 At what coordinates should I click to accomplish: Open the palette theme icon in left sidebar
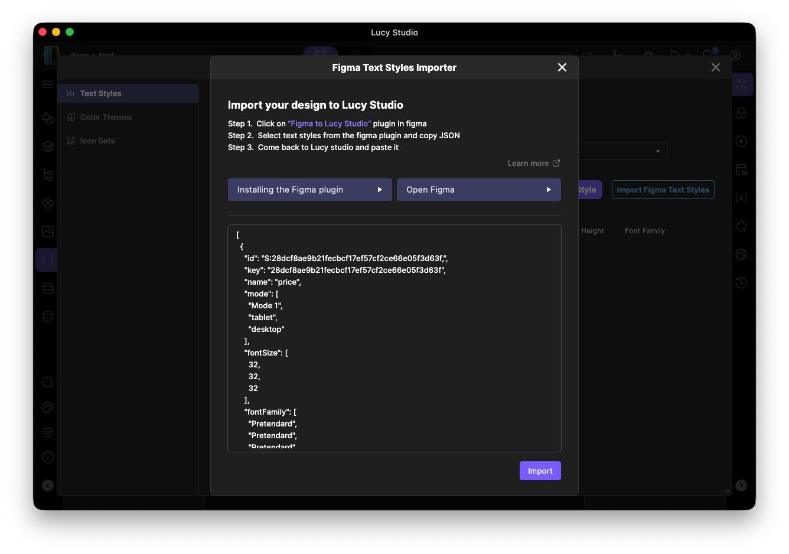[x=48, y=408]
